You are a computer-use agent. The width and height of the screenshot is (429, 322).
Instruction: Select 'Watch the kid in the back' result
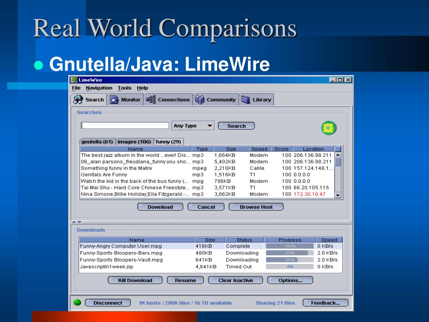click(x=207, y=181)
